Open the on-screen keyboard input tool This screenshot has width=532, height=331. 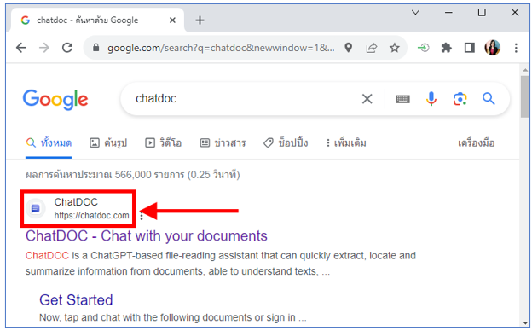click(x=402, y=99)
